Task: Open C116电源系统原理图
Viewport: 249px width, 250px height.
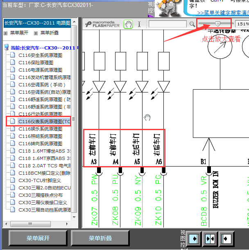Action: coord(40,70)
